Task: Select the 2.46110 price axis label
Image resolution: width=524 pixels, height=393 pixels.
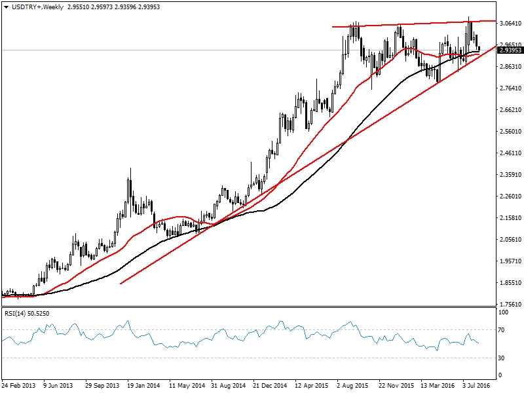Action: point(511,153)
